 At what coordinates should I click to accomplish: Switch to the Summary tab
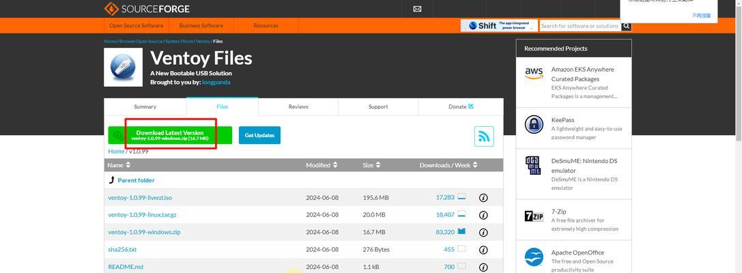(145, 107)
